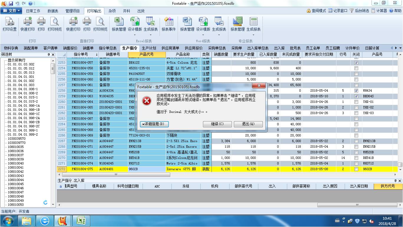Check 关闭 checkbox for YHX-03 row
403x227 pixels.
pos(356,113)
